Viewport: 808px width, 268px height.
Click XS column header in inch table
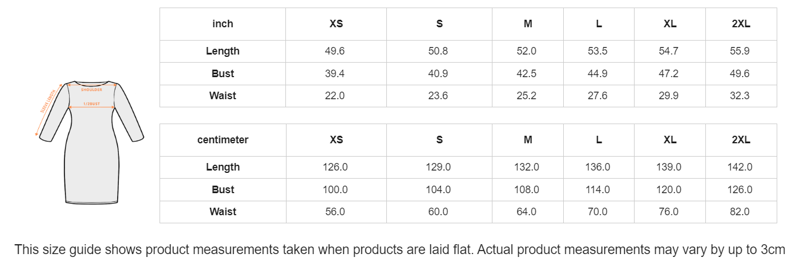point(336,24)
